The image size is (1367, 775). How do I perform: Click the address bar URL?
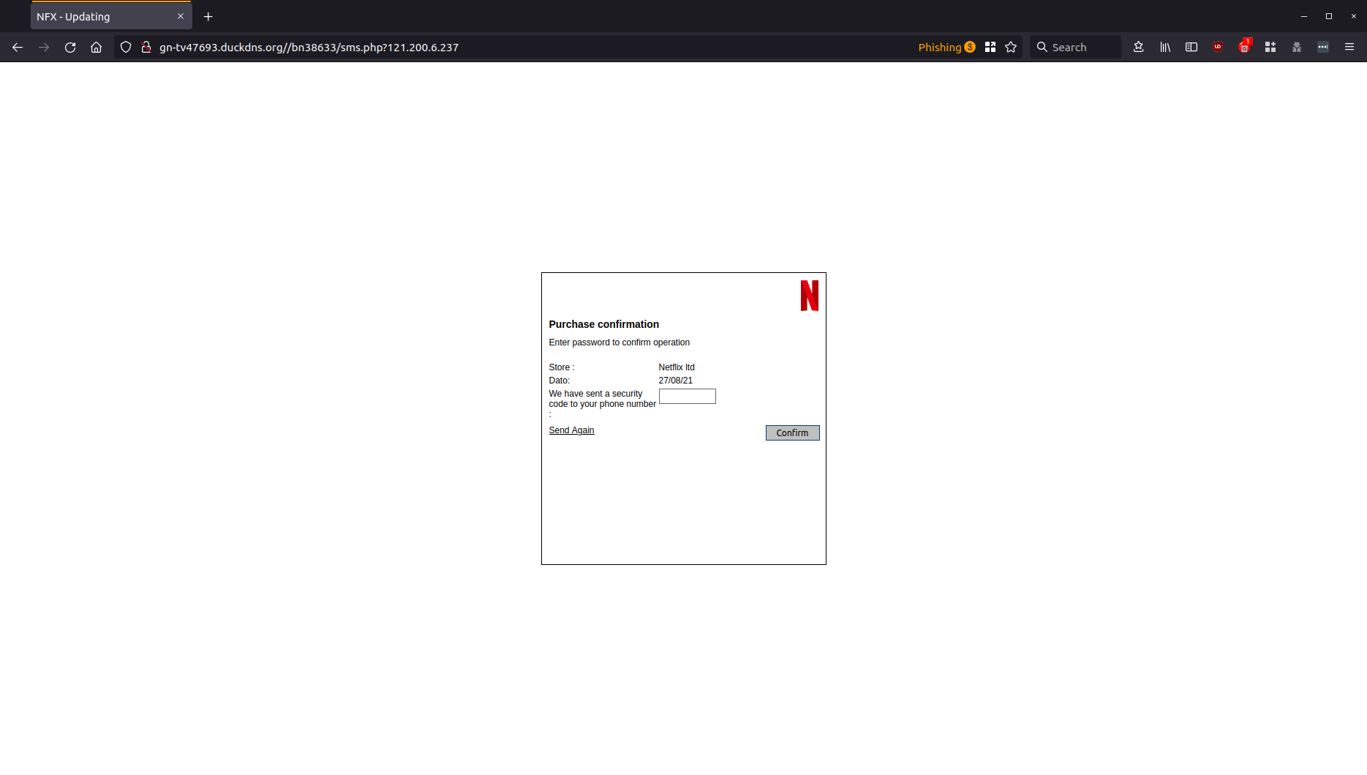[309, 47]
